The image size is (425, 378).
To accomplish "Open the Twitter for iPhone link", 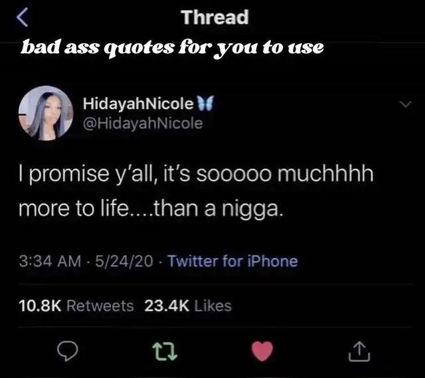I will (x=233, y=261).
